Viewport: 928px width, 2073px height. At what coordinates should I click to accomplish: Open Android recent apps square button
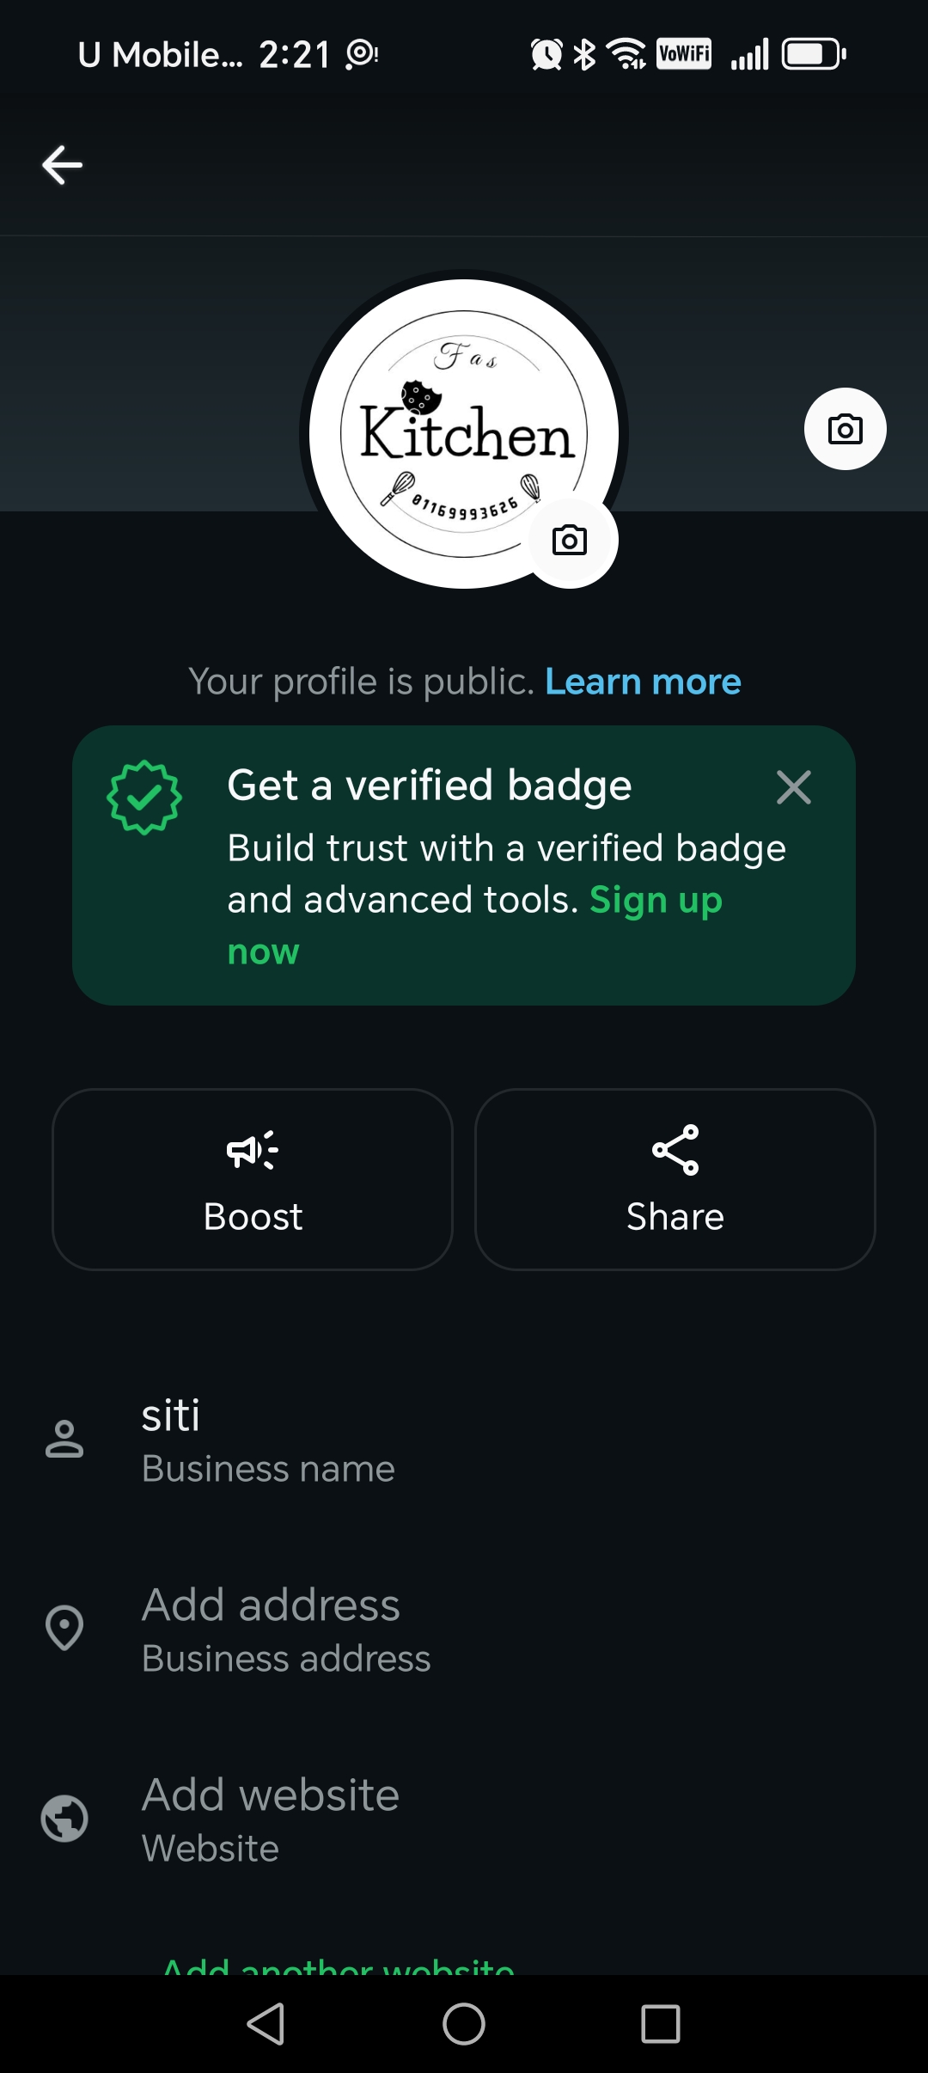pyautogui.click(x=661, y=2024)
